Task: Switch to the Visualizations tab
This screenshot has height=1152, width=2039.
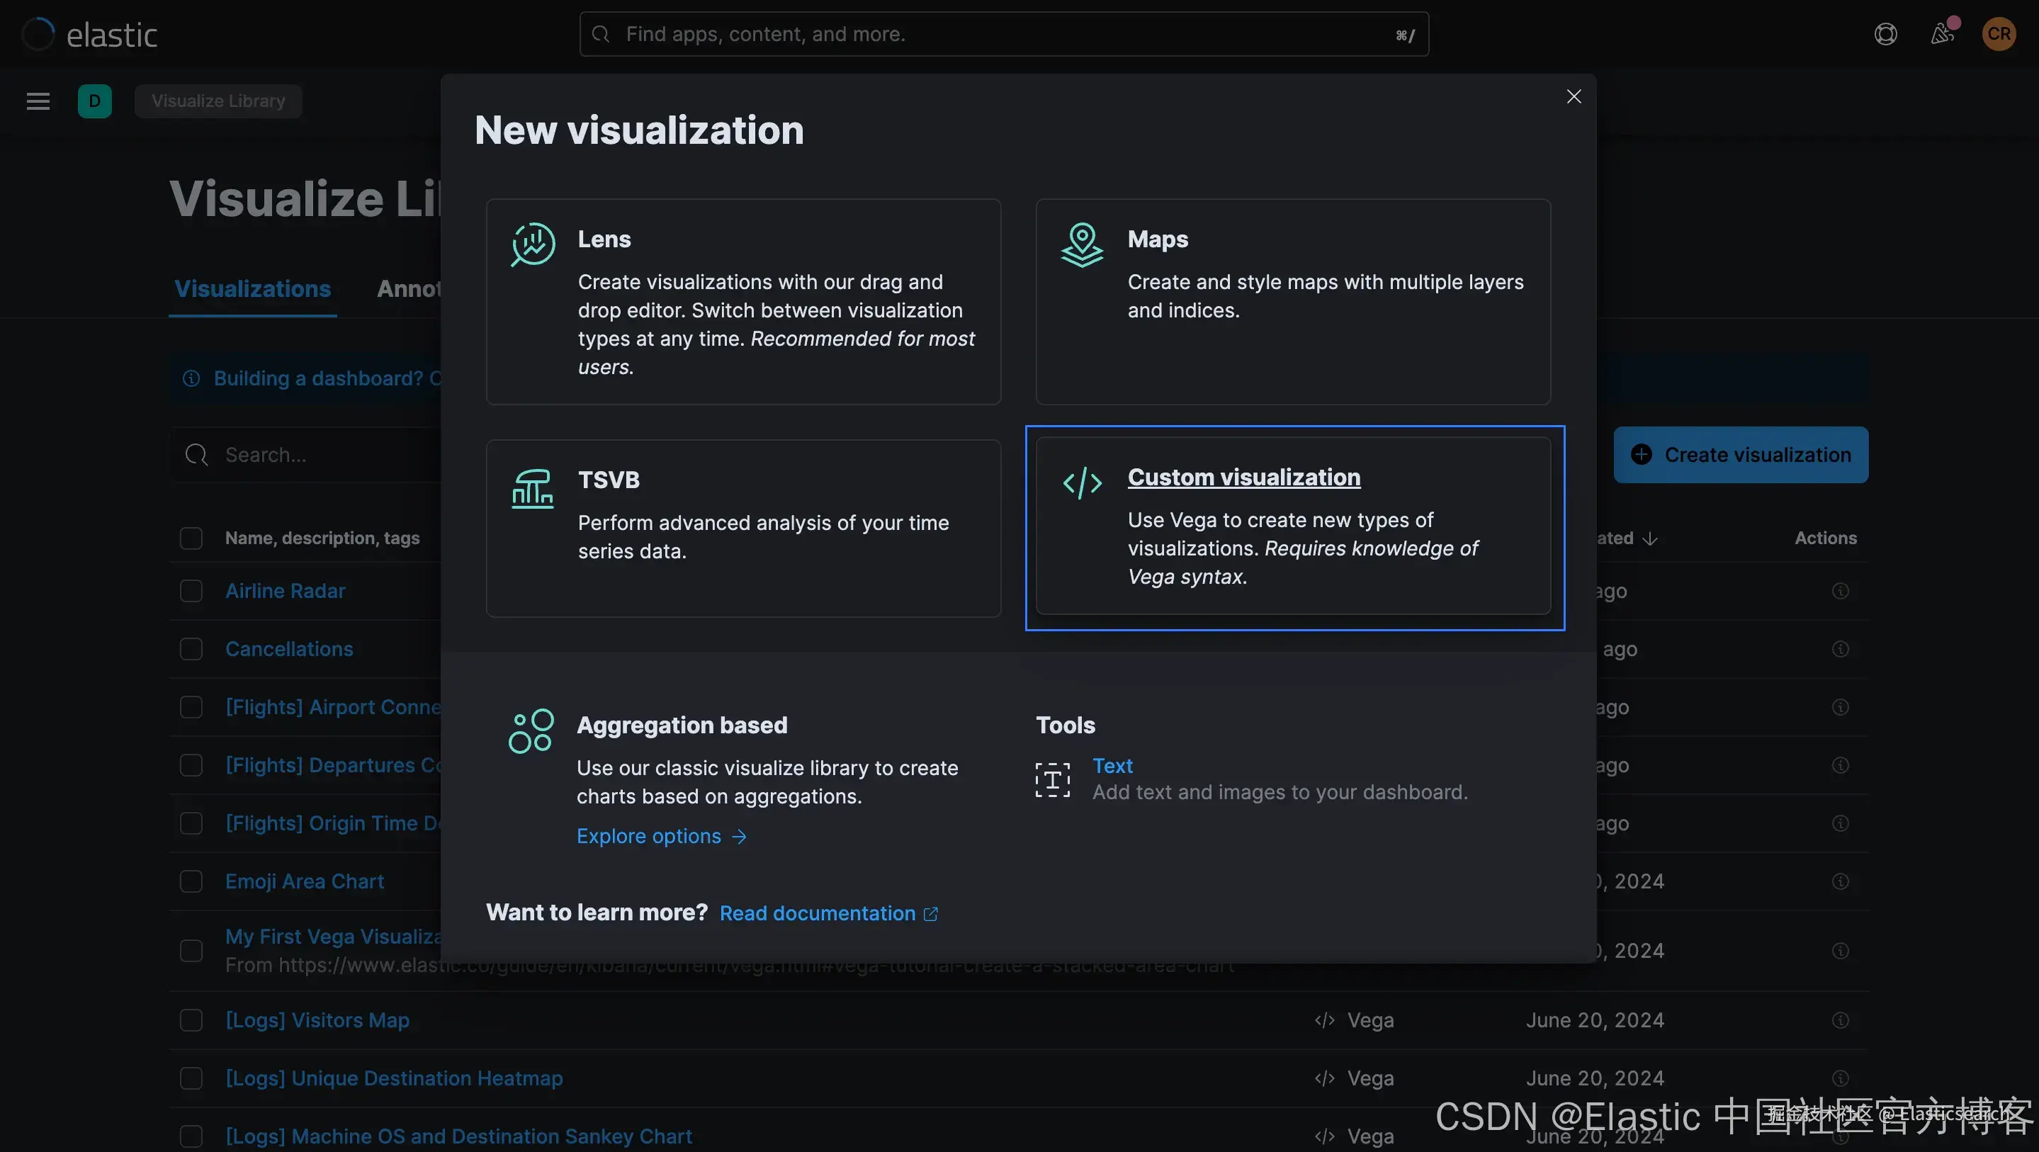Action: pyautogui.click(x=252, y=289)
